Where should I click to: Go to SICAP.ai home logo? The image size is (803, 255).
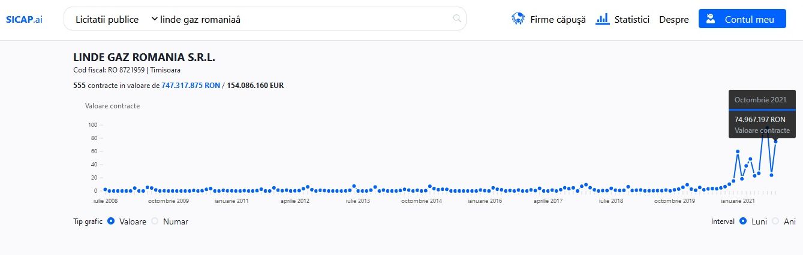click(24, 19)
